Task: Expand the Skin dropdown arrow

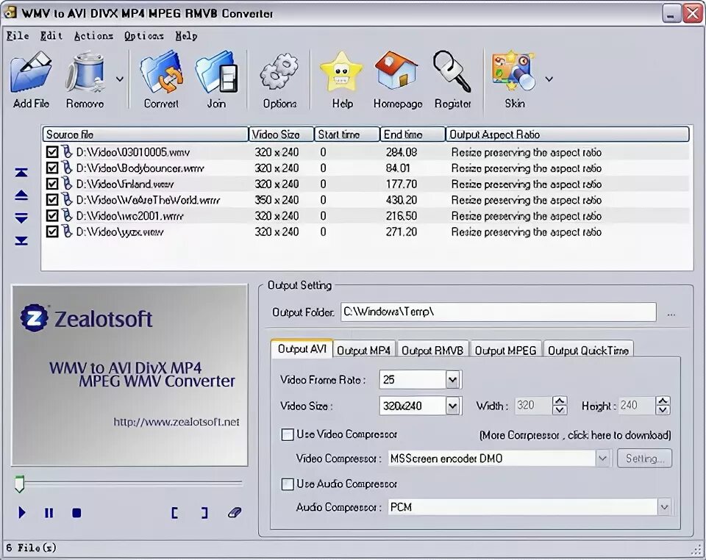Action: tap(549, 79)
